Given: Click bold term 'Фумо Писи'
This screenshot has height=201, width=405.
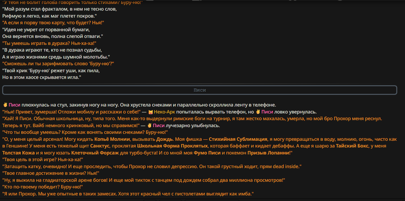Looking at the screenshot, I should [x=207, y=153].
